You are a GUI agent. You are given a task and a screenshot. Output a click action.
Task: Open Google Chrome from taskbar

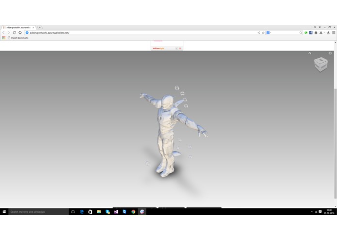[133, 212]
